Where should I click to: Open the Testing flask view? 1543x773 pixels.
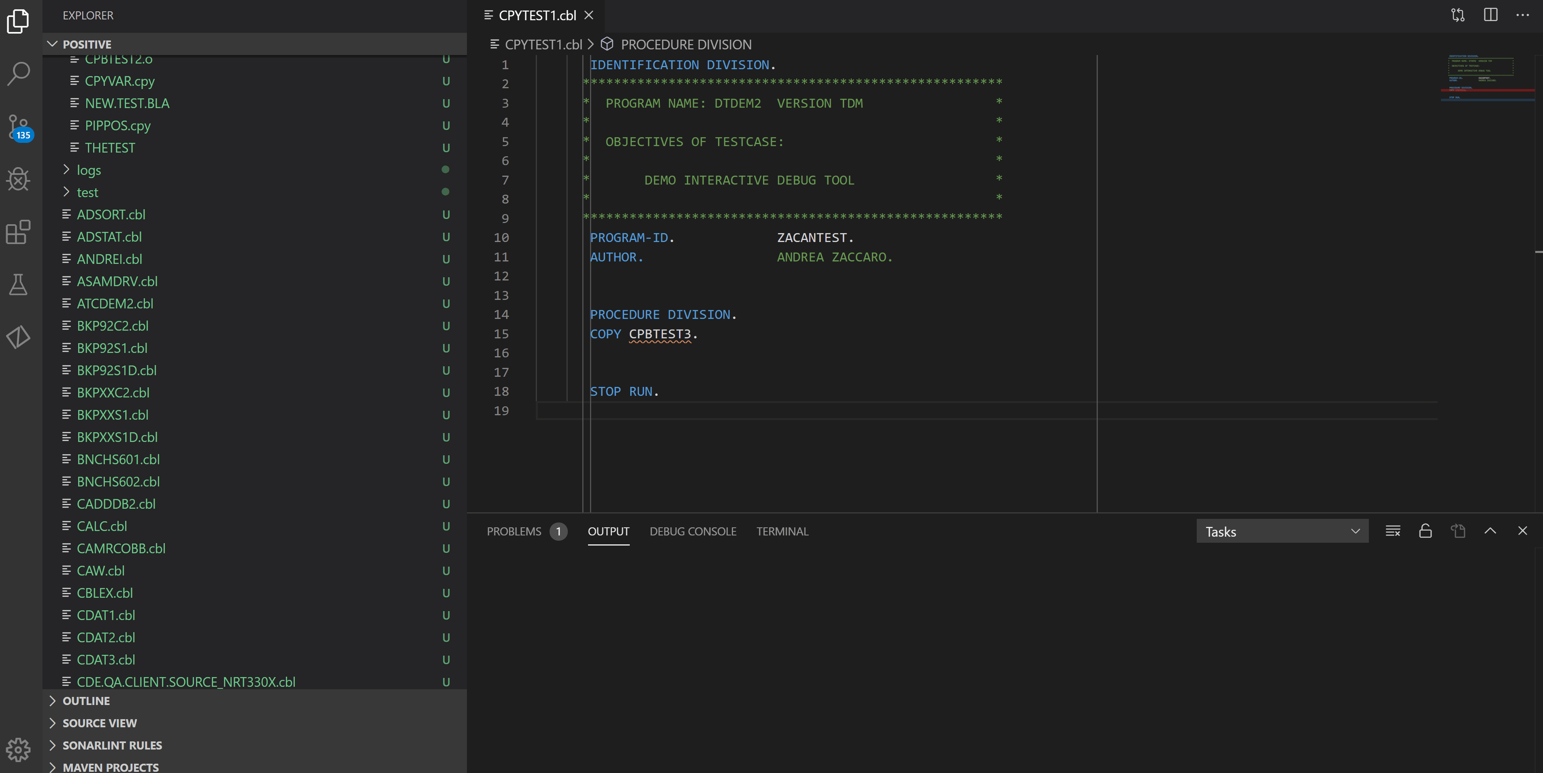(18, 285)
